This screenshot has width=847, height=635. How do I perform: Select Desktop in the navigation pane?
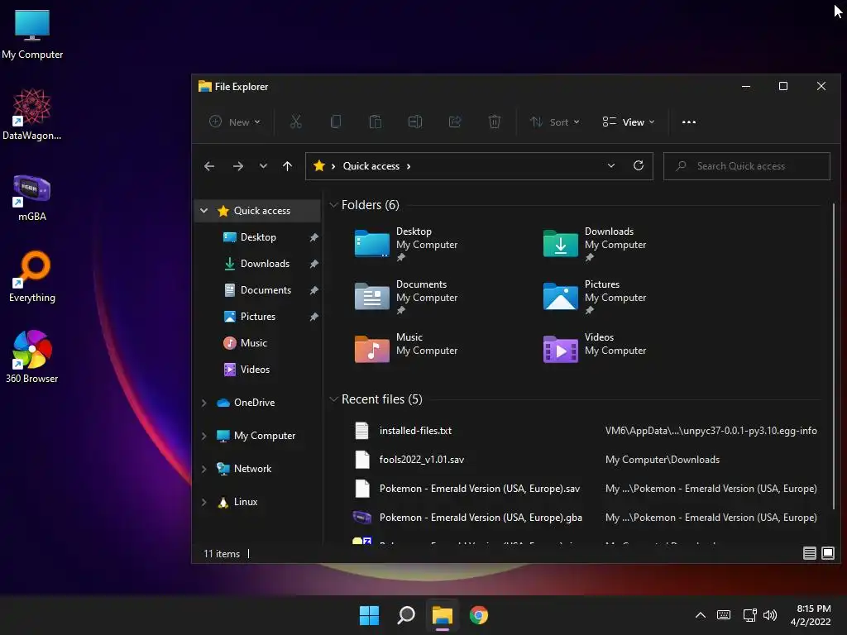click(x=258, y=237)
